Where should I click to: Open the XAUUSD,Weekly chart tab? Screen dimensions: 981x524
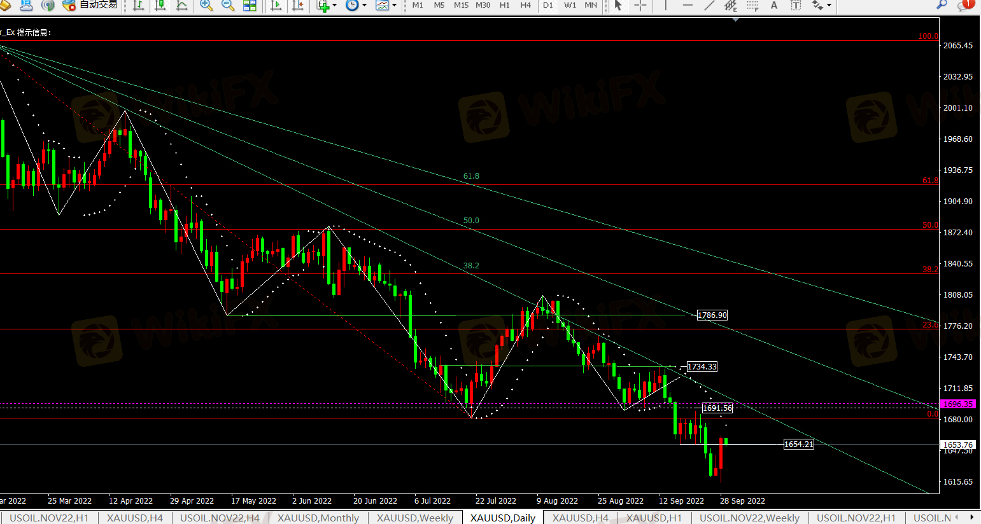[414, 518]
